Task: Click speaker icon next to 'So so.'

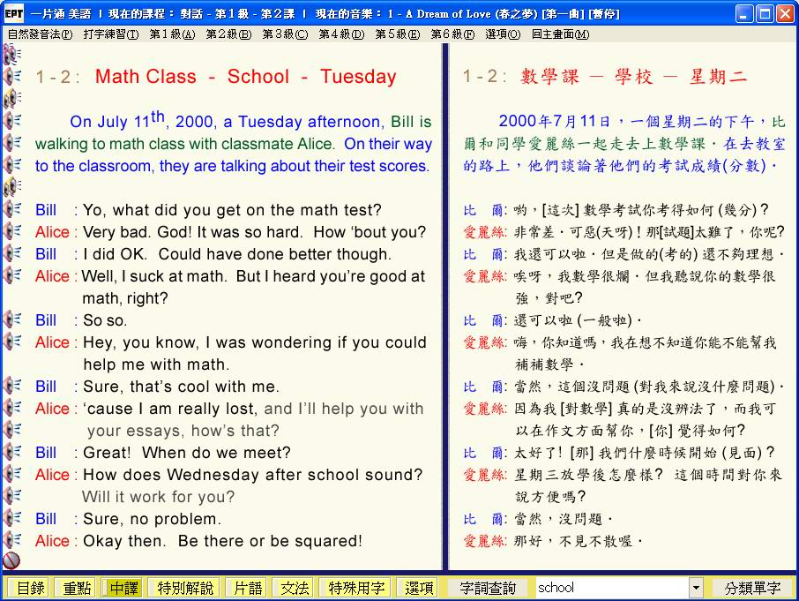Action: coord(11,319)
